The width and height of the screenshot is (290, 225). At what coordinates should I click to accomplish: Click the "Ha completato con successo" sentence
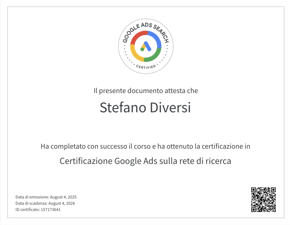point(145,147)
